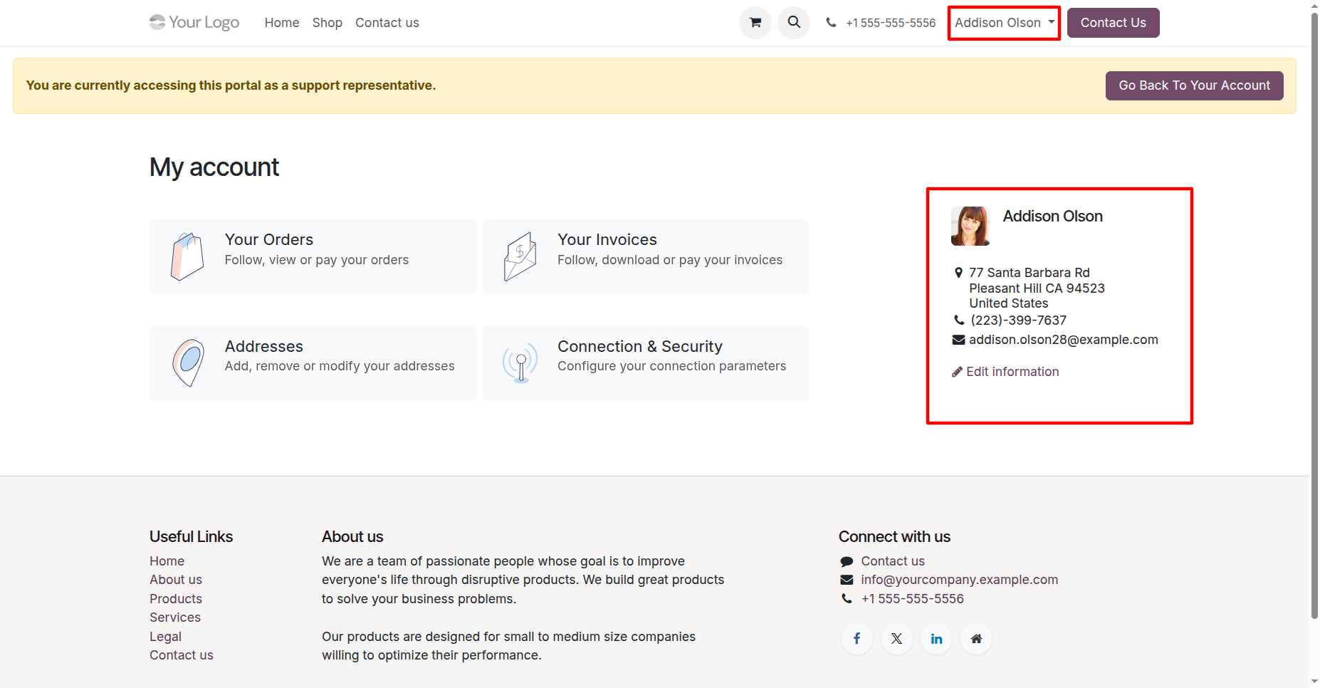The image size is (1320, 688).
Task: Click Legal link in footer
Action: click(166, 637)
